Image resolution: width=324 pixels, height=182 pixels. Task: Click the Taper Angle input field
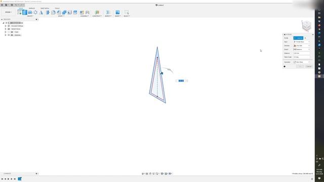click(302, 57)
